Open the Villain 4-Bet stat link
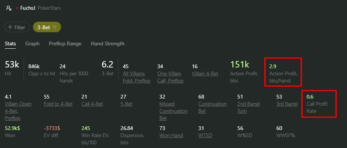Image resolution: width=347 pixels, height=148 pixels. point(205,74)
